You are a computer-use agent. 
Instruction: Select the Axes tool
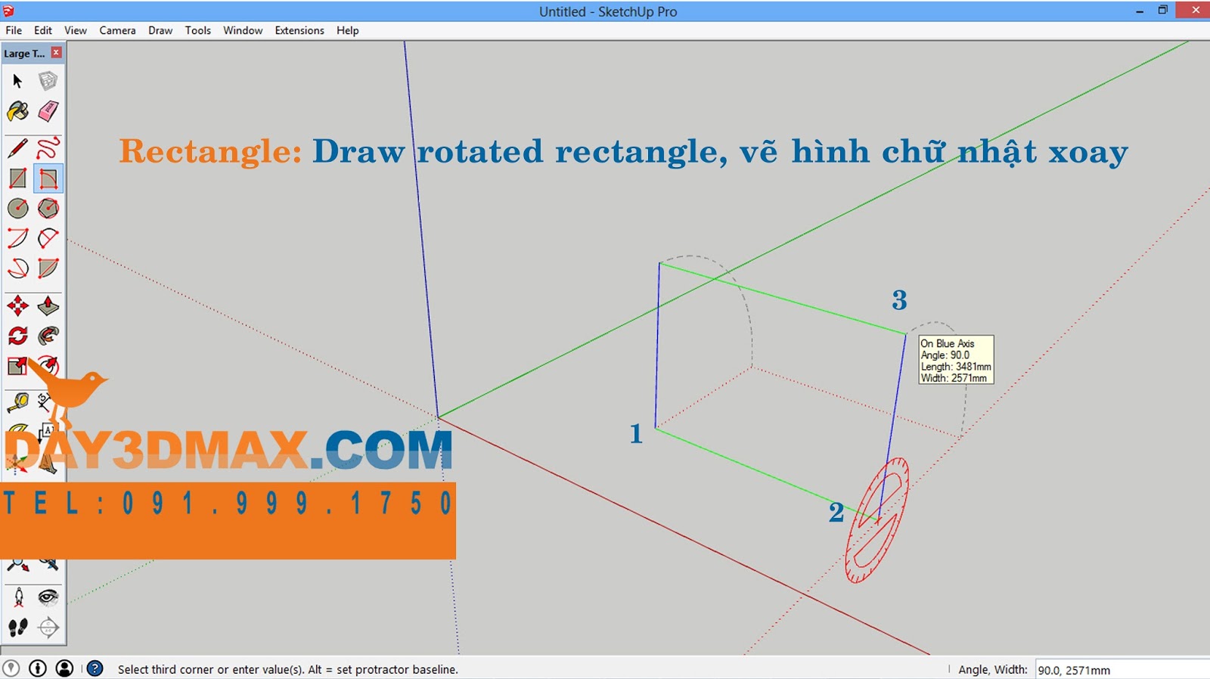[17, 463]
